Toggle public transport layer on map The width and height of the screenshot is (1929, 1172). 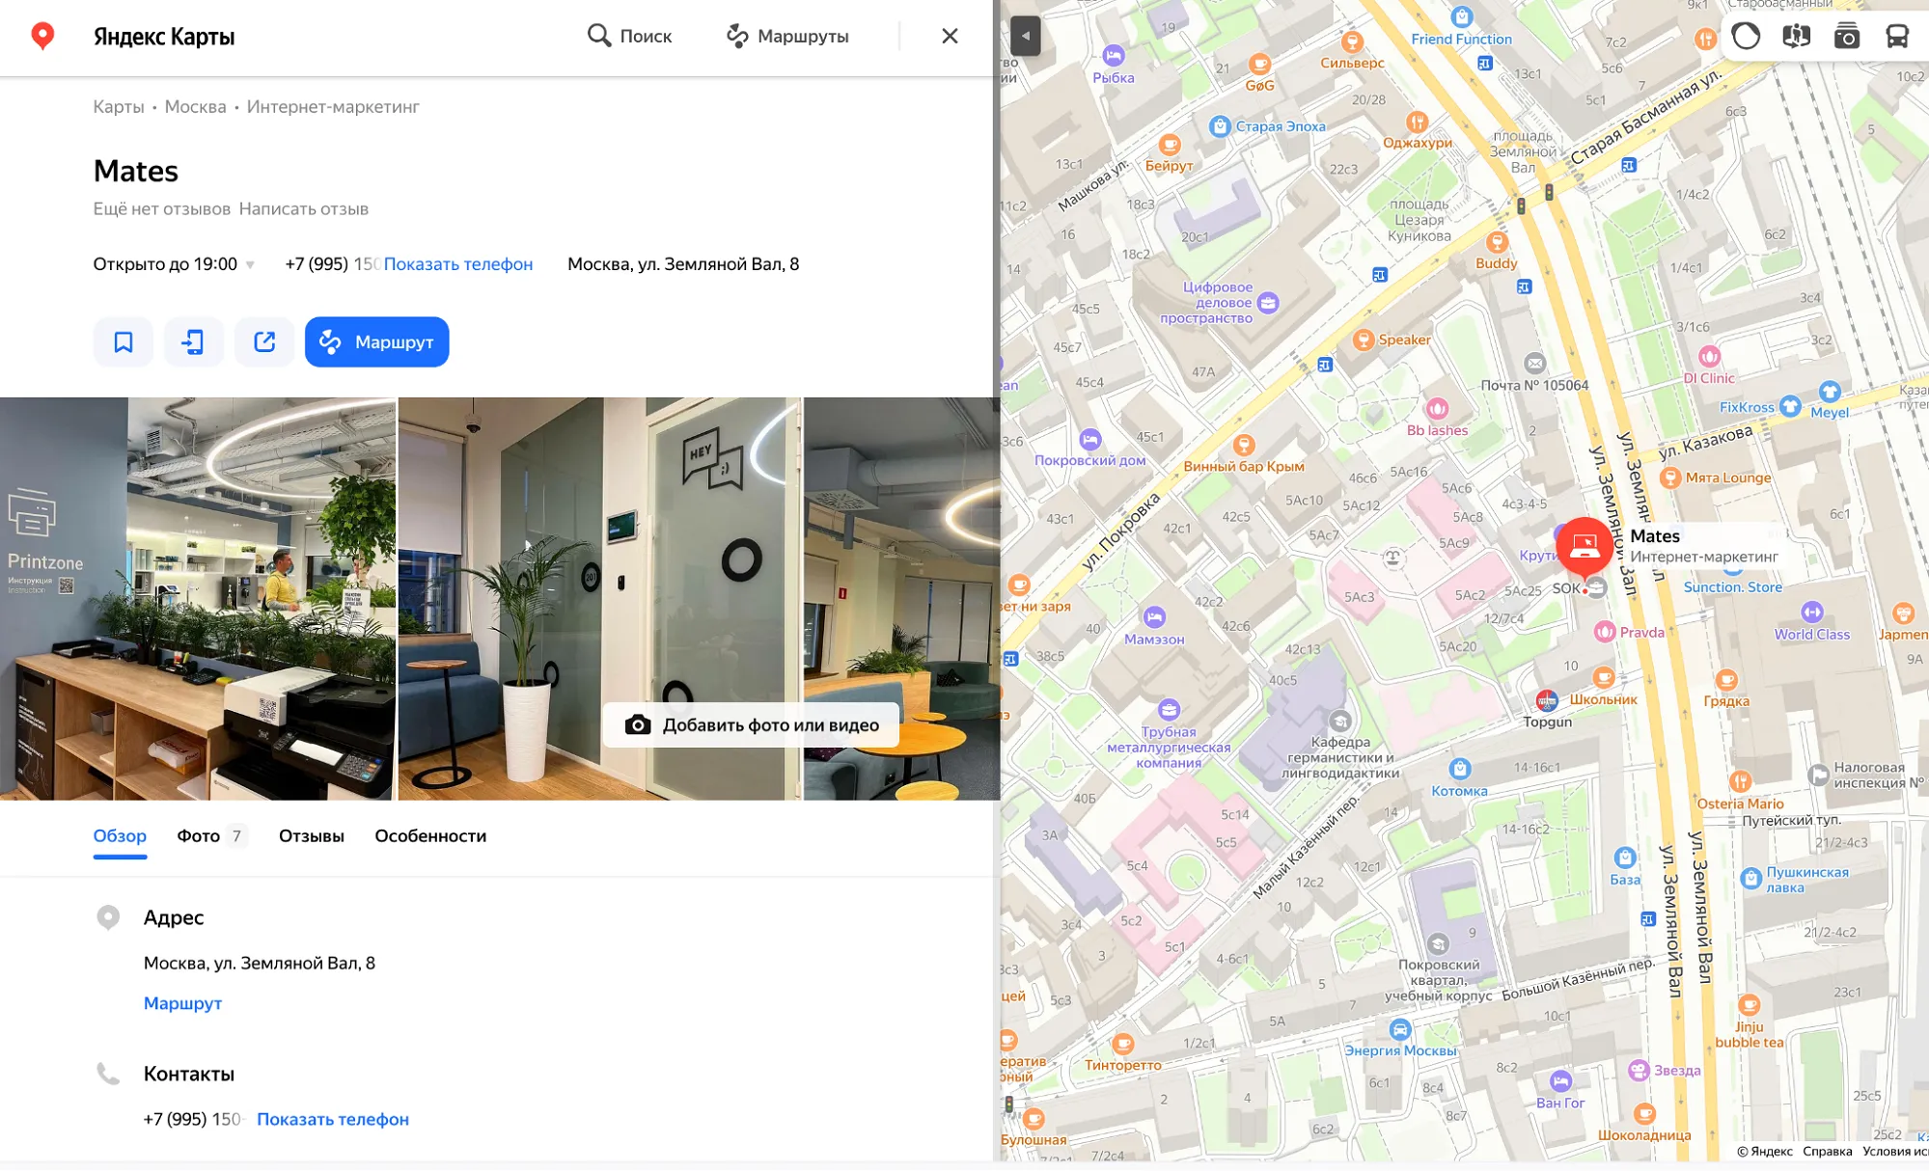(x=1896, y=36)
